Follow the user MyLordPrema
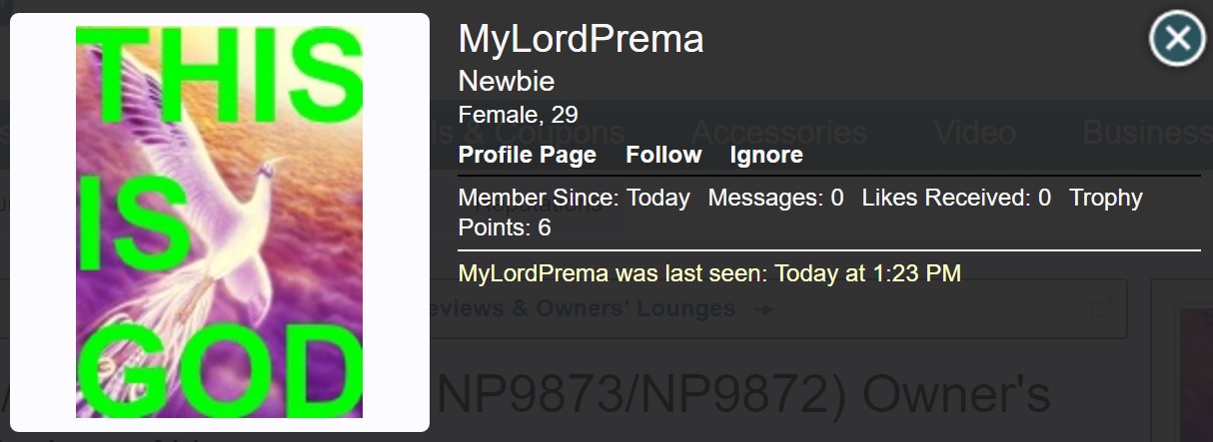1213x442 pixels. pos(663,155)
